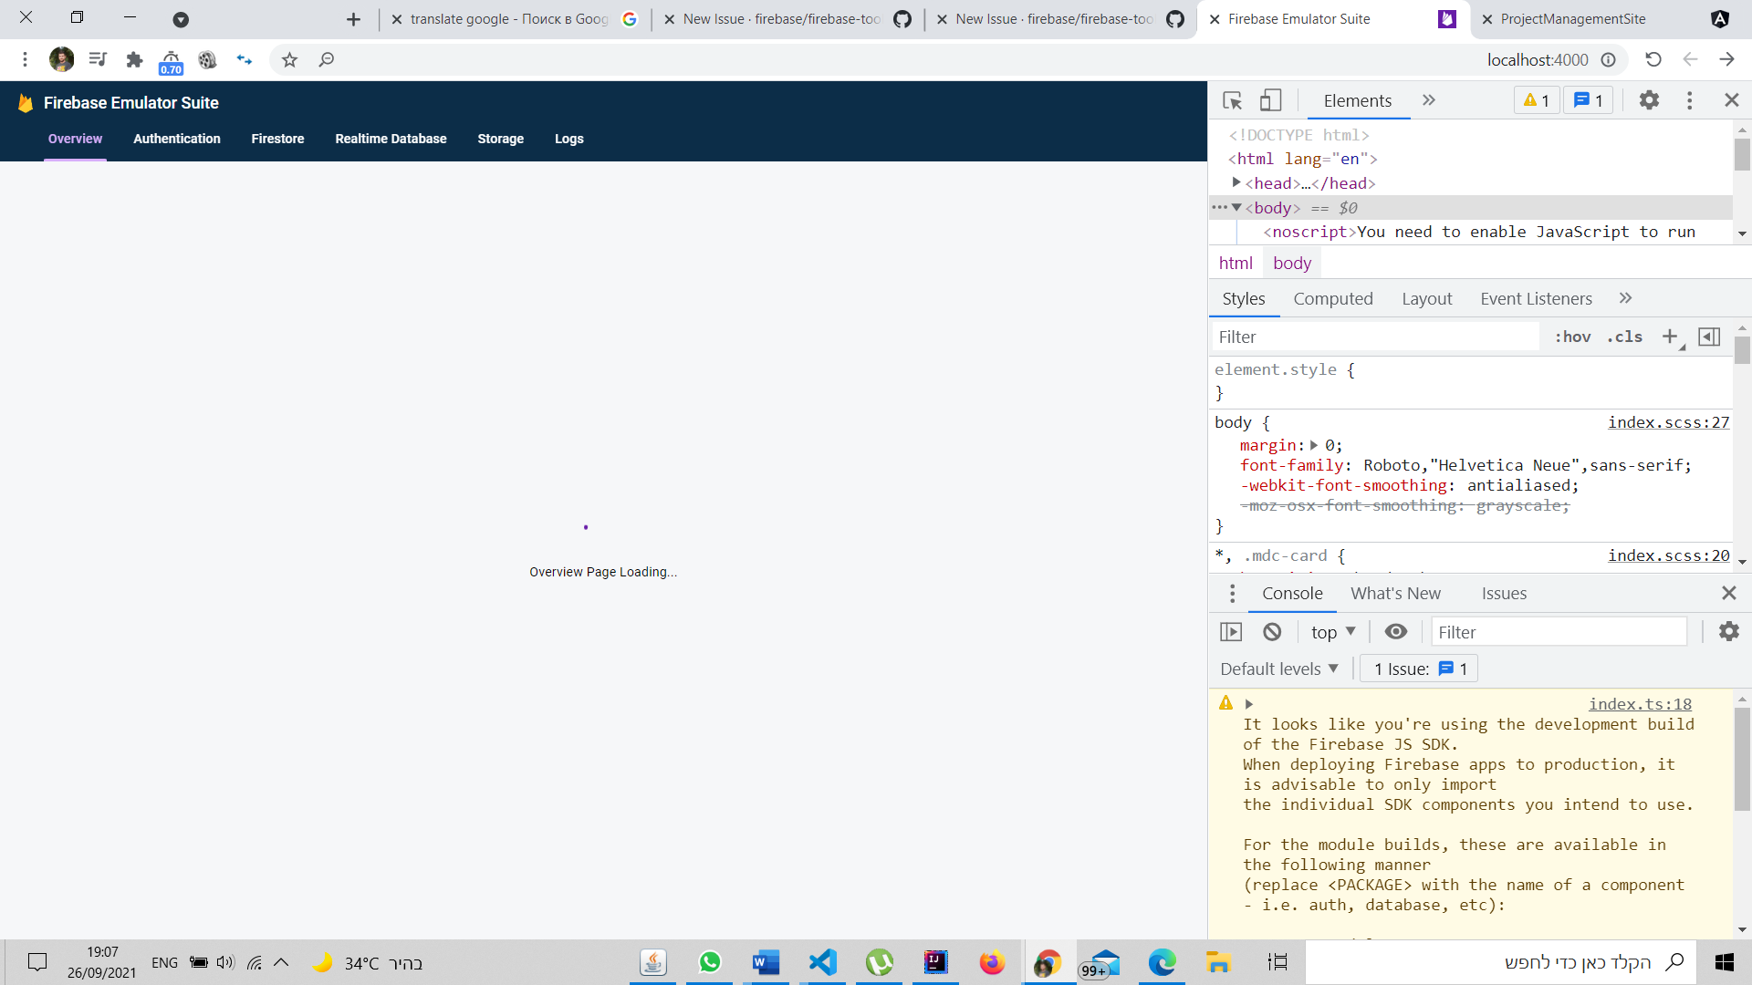
Task: Launch VS Code from the taskbar
Action: (x=822, y=962)
